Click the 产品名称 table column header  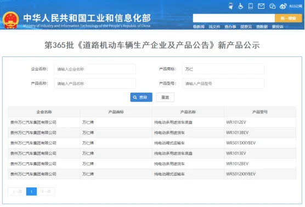[188, 112]
